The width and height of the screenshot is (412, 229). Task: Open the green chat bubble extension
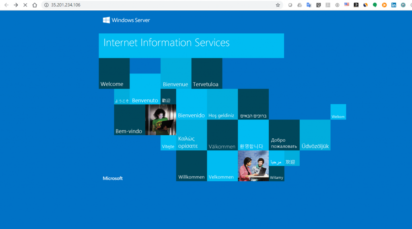(375, 5)
